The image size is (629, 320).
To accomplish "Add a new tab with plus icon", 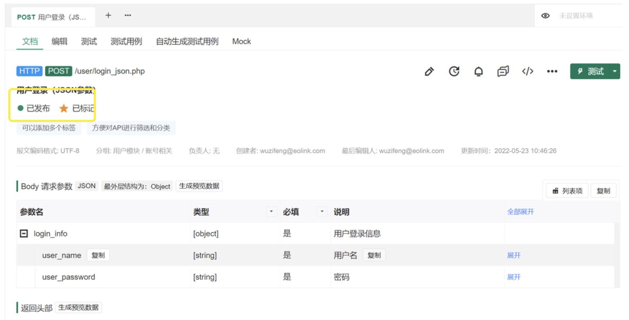I will tap(108, 16).
